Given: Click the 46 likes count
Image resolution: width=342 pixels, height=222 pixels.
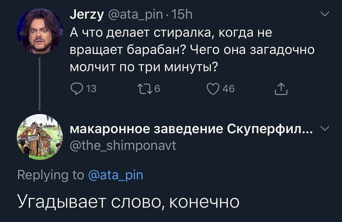Looking at the screenshot, I should 229,89.
